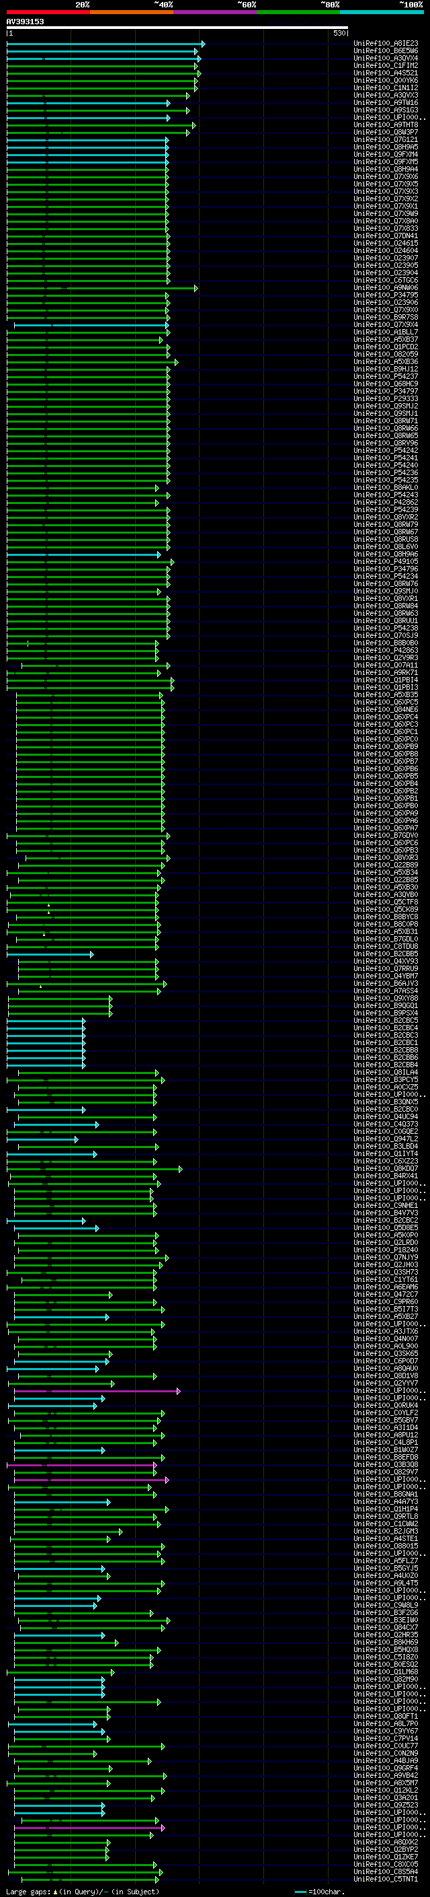The width and height of the screenshot is (430, 1897).
Task: Open hit UniRef100_A4S521
Action: [386, 73]
